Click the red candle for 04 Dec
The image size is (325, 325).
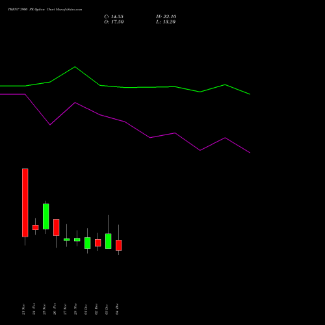[119, 245]
